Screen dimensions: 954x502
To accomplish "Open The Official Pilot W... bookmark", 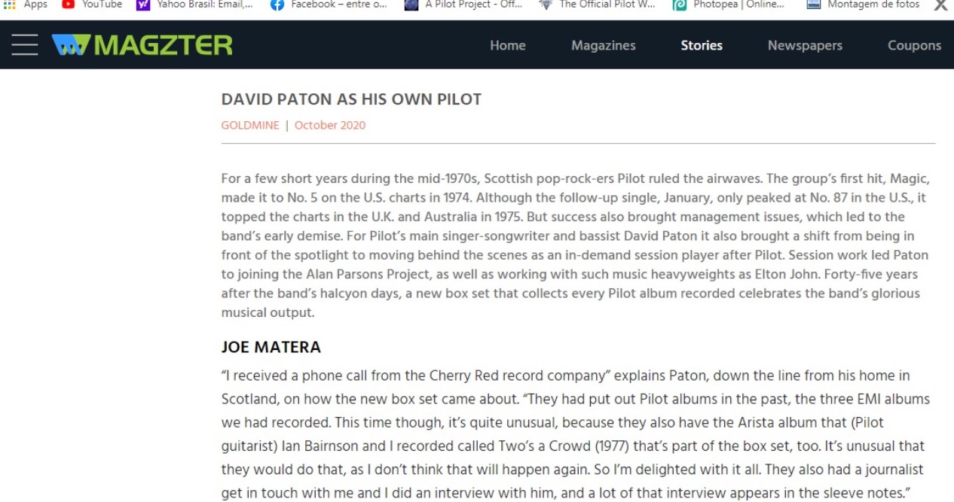I will pos(597,5).
